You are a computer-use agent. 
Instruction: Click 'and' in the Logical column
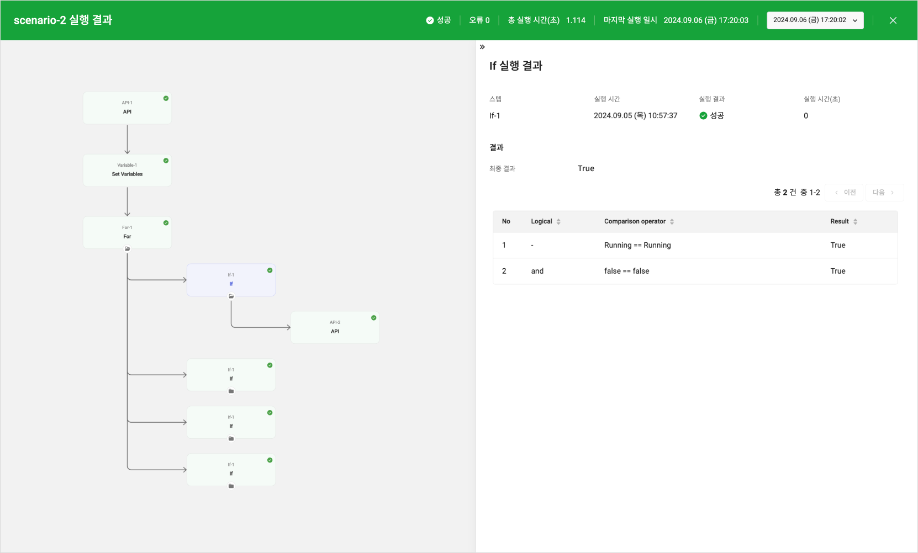tap(537, 271)
